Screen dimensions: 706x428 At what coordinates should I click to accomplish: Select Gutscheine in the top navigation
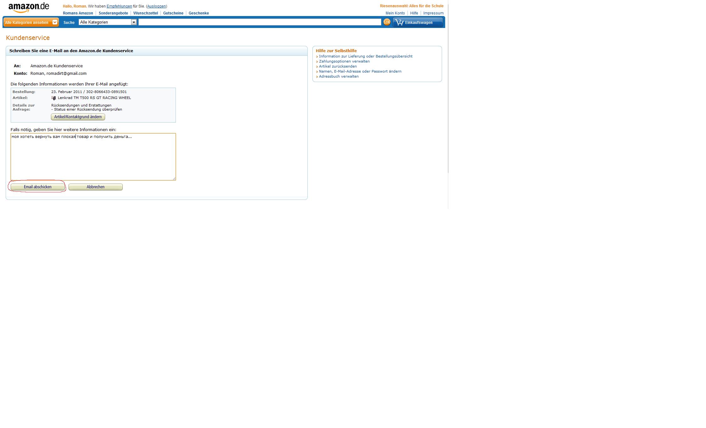click(173, 13)
